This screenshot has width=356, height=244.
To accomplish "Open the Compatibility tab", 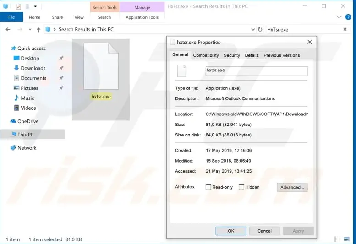I will pos(206,55).
